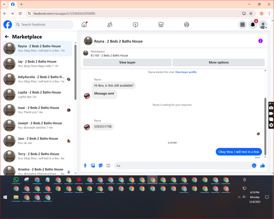The width and height of the screenshot is (274, 219).
Task: Show hidden system tray icons chevron
Action: pyautogui.click(x=239, y=197)
